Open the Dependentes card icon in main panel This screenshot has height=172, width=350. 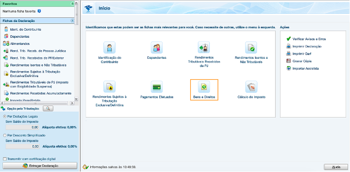pos(157,47)
